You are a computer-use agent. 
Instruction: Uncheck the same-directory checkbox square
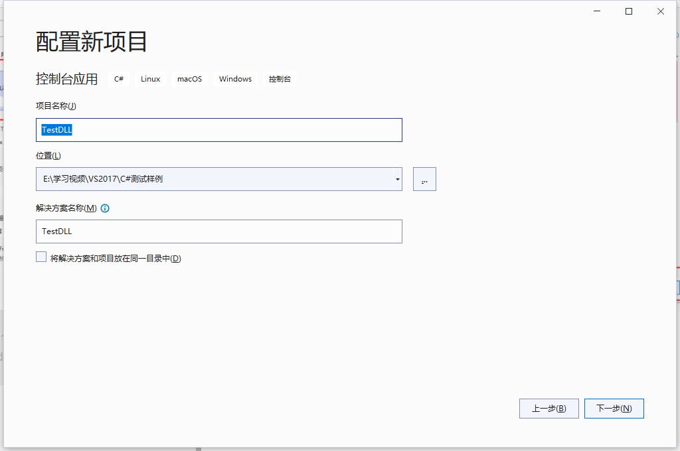point(41,256)
